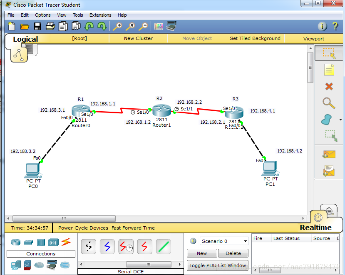Click the Undo green arrow icon
345x275 pixels.
pyautogui.click(x=89, y=26)
